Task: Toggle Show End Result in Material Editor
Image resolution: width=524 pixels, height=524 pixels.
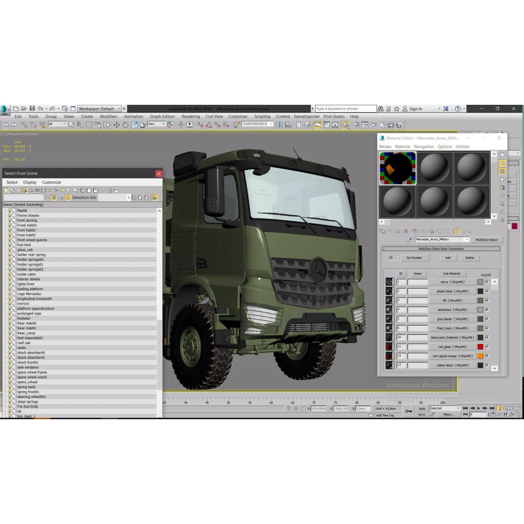Action: coord(457,231)
